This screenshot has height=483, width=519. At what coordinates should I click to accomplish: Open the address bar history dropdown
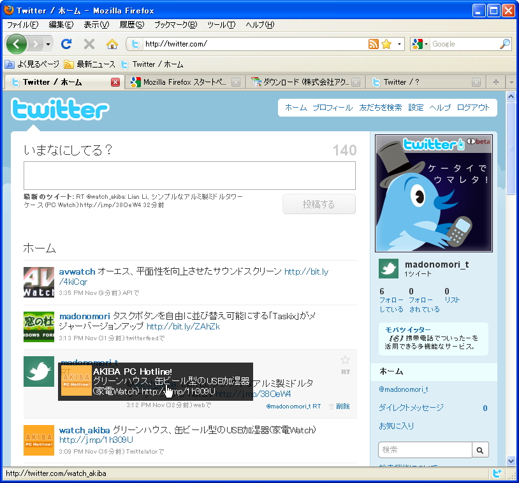pyautogui.click(x=399, y=44)
